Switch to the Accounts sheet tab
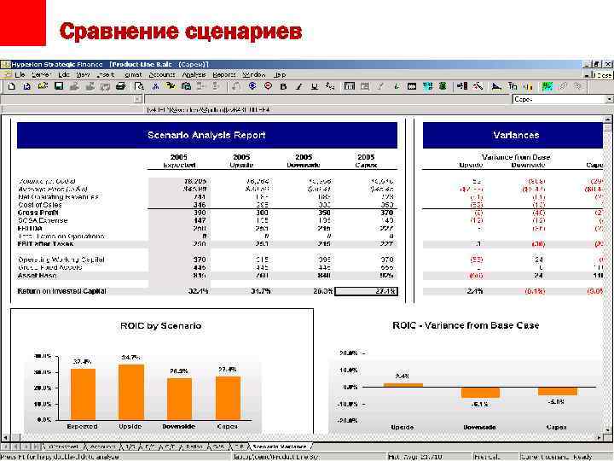Image resolution: width=614 pixels, height=461 pixels. (x=102, y=446)
